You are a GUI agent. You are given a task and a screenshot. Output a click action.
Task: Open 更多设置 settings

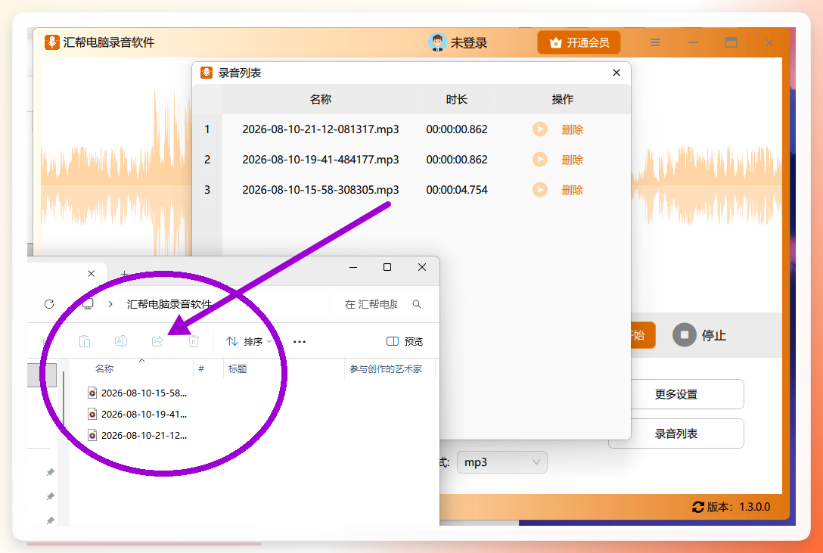pyautogui.click(x=676, y=394)
